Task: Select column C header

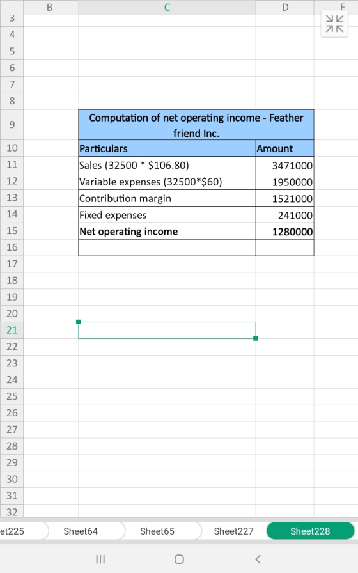Action: (x=167, y=7)
